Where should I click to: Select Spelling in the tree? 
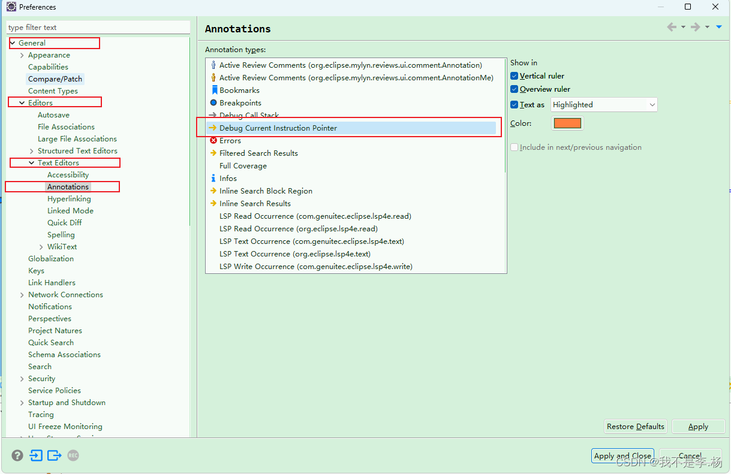[61, 235]
